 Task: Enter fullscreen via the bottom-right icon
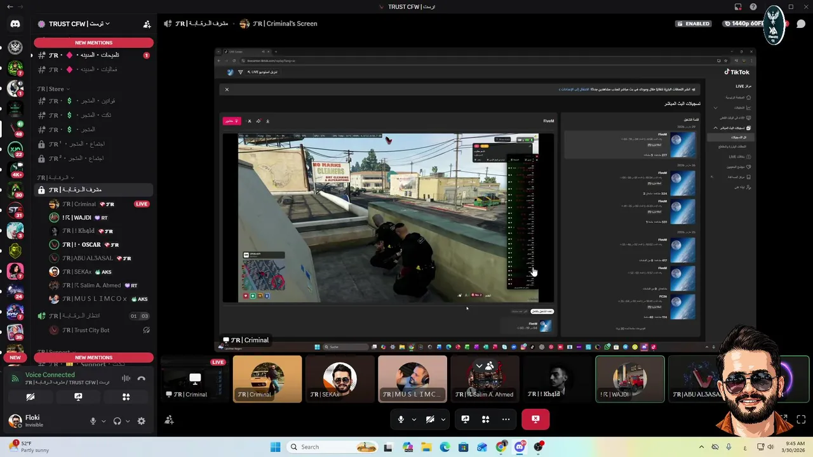click(801, 419)
